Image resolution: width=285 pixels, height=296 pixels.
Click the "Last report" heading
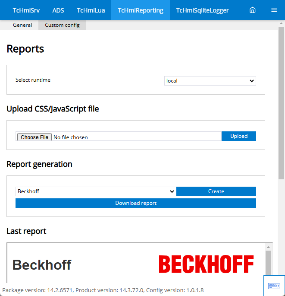26,231
